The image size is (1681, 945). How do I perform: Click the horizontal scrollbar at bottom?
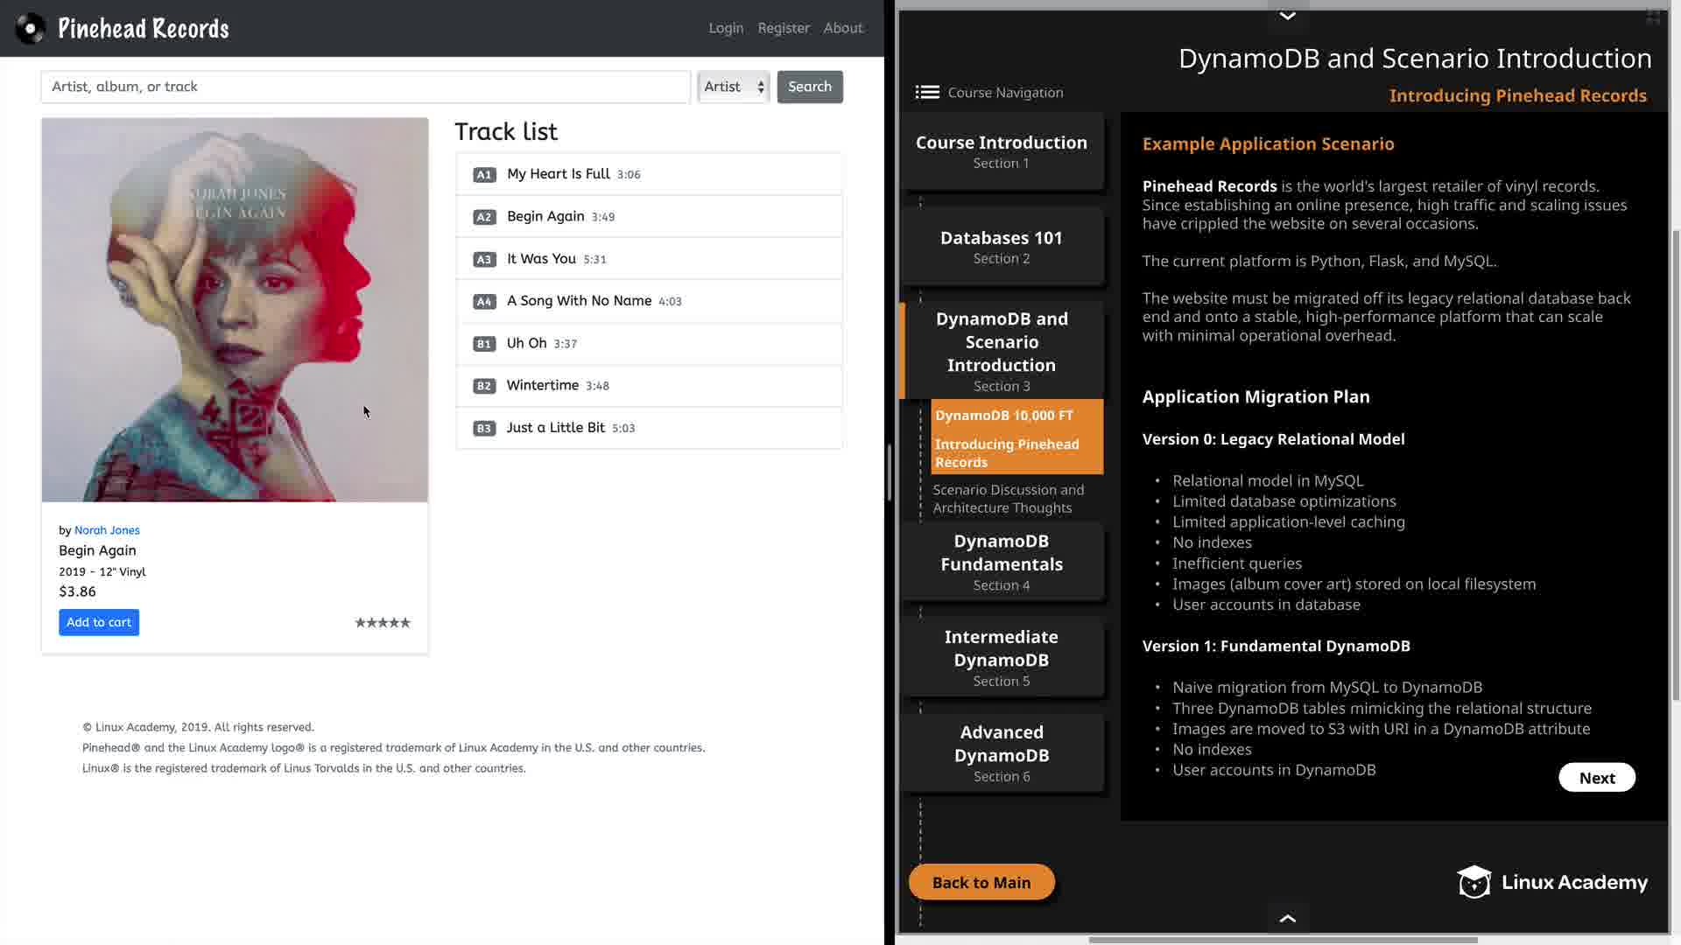(1283, 940)
